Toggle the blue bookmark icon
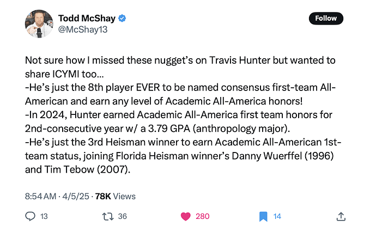Image resolution: width=376 pixels, height=232 pixels. pyautogui.click(x=263, y=216)
